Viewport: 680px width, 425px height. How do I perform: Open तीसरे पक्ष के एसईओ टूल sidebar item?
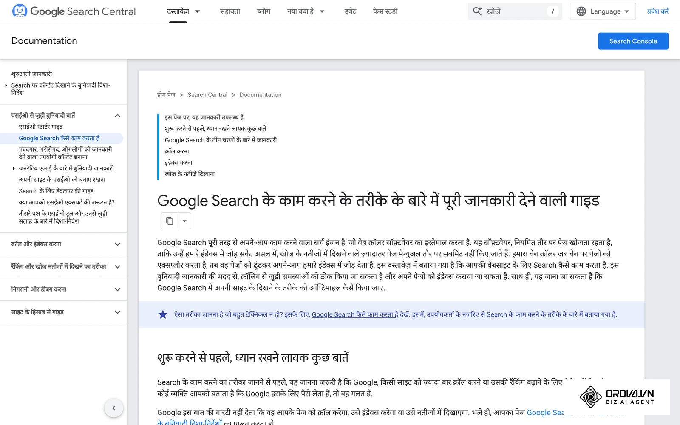click(63, 217)
